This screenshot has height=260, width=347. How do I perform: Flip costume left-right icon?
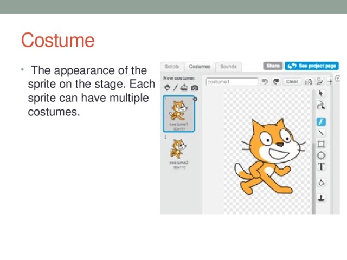[309, 82]
